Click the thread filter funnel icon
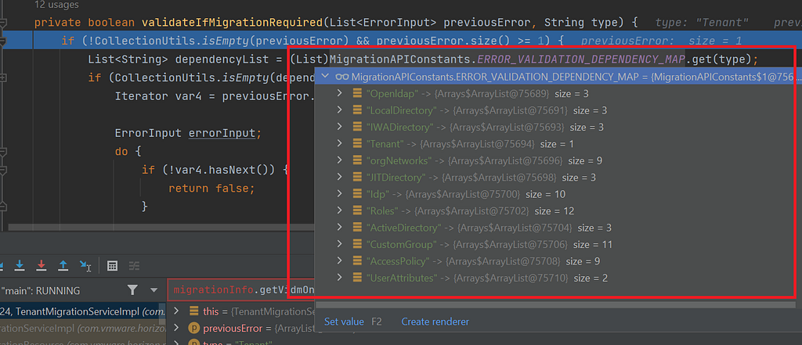The image size is (802, 345). pos(132,290)
